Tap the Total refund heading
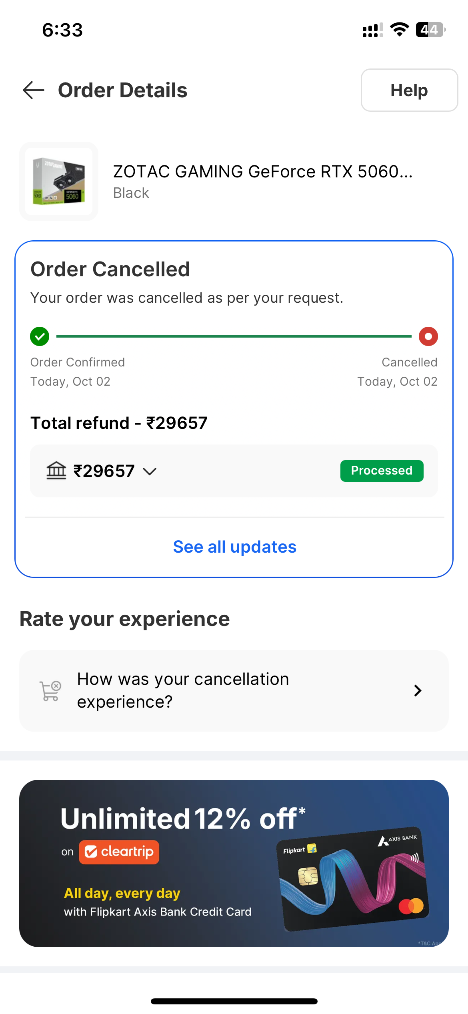The image size is (468, 1014). (x=119, y=423)
